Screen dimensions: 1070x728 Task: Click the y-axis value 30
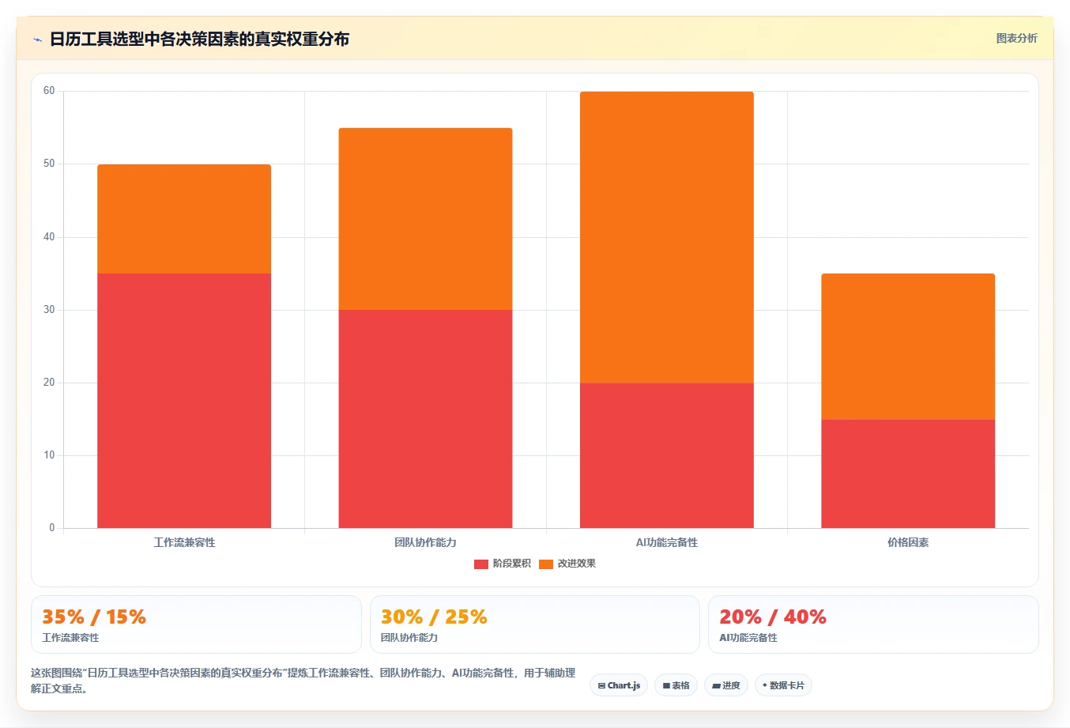pos(49,310)
